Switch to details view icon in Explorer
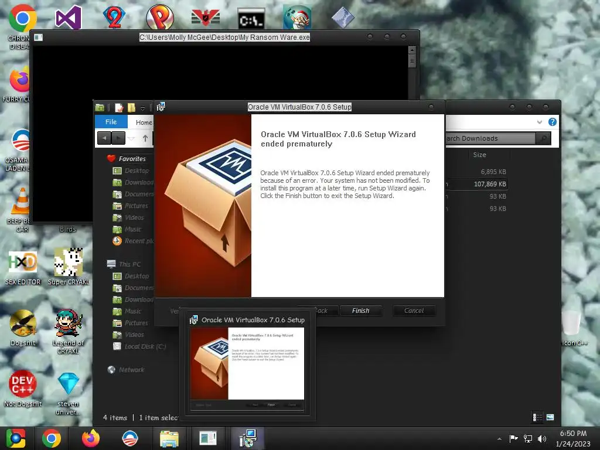Viewport: 600px width, 450px height. (537, 417)
